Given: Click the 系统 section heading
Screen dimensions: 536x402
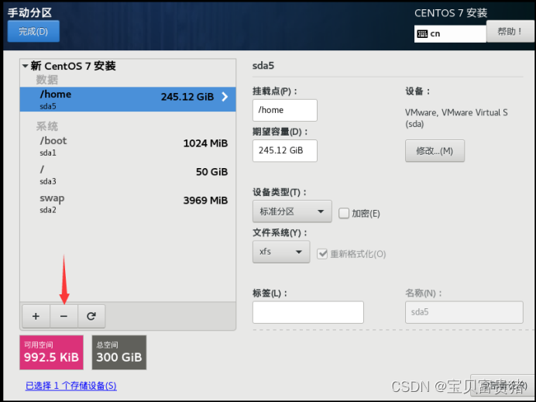Looking at the screenshot, I should 46,126.
